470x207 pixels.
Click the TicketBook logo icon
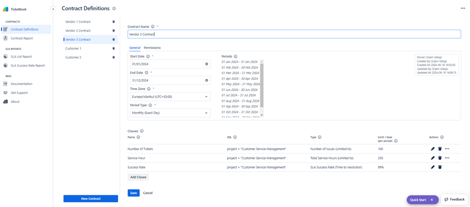(6, 9)
